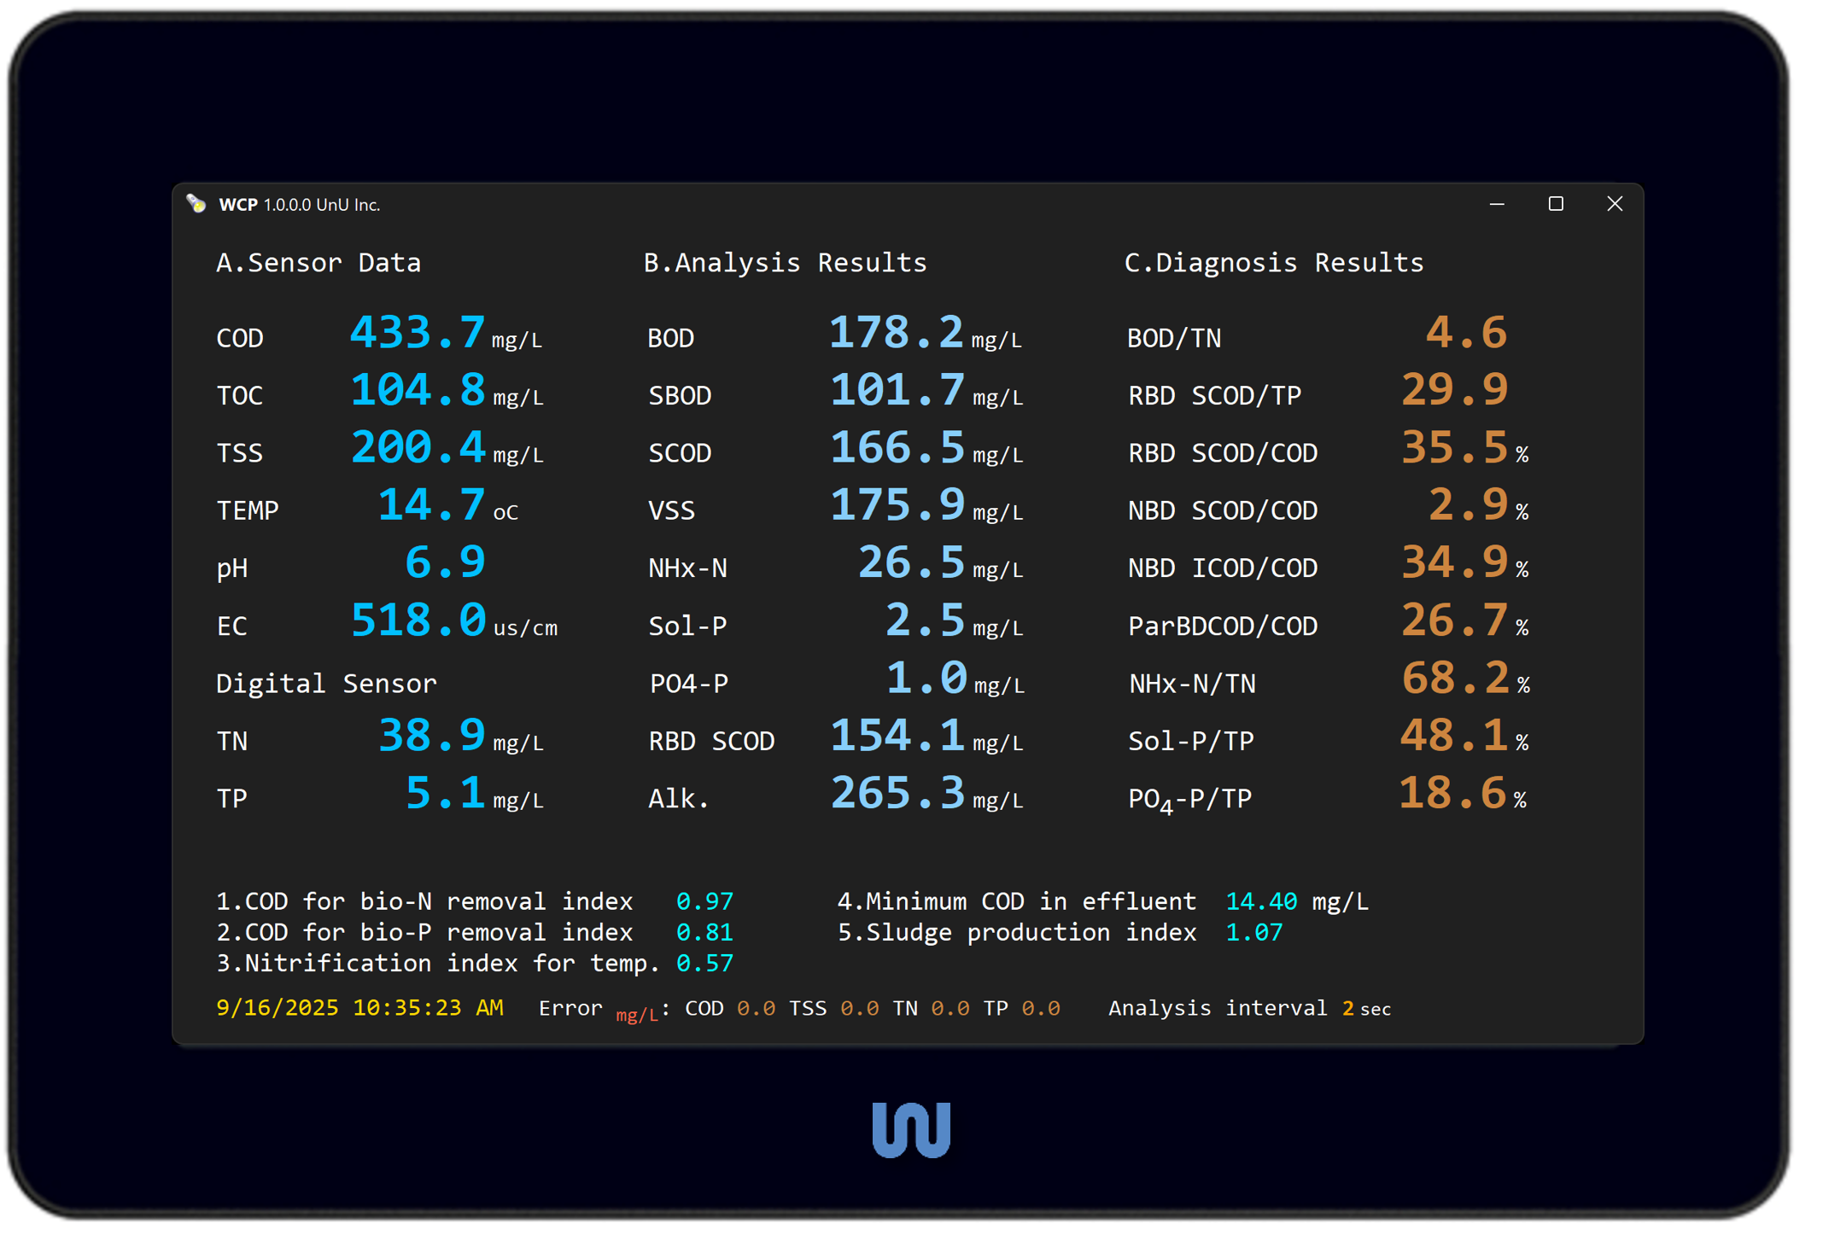This screenshot has height=1241, width=1823.
Task: Minimize the WCP window
Action: coord(1496,204)
